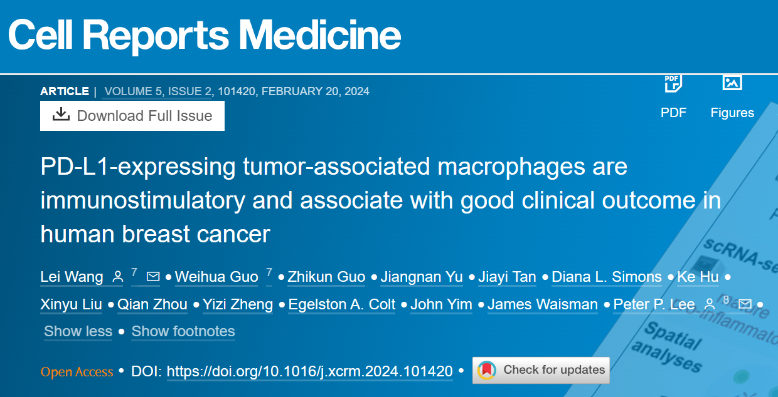This screenshot has width=778, height=397.
Task: Click the download arrow icon for Full Issue
Action: pos(61,115)
